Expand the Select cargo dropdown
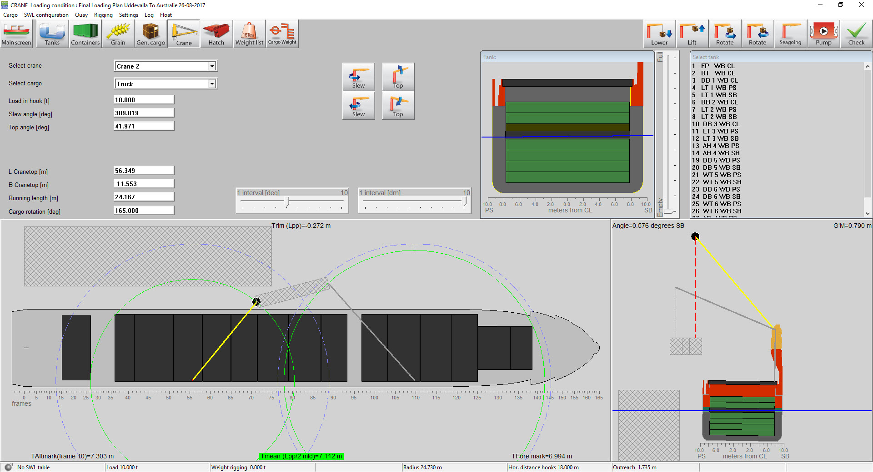 [x=212, y=84]
